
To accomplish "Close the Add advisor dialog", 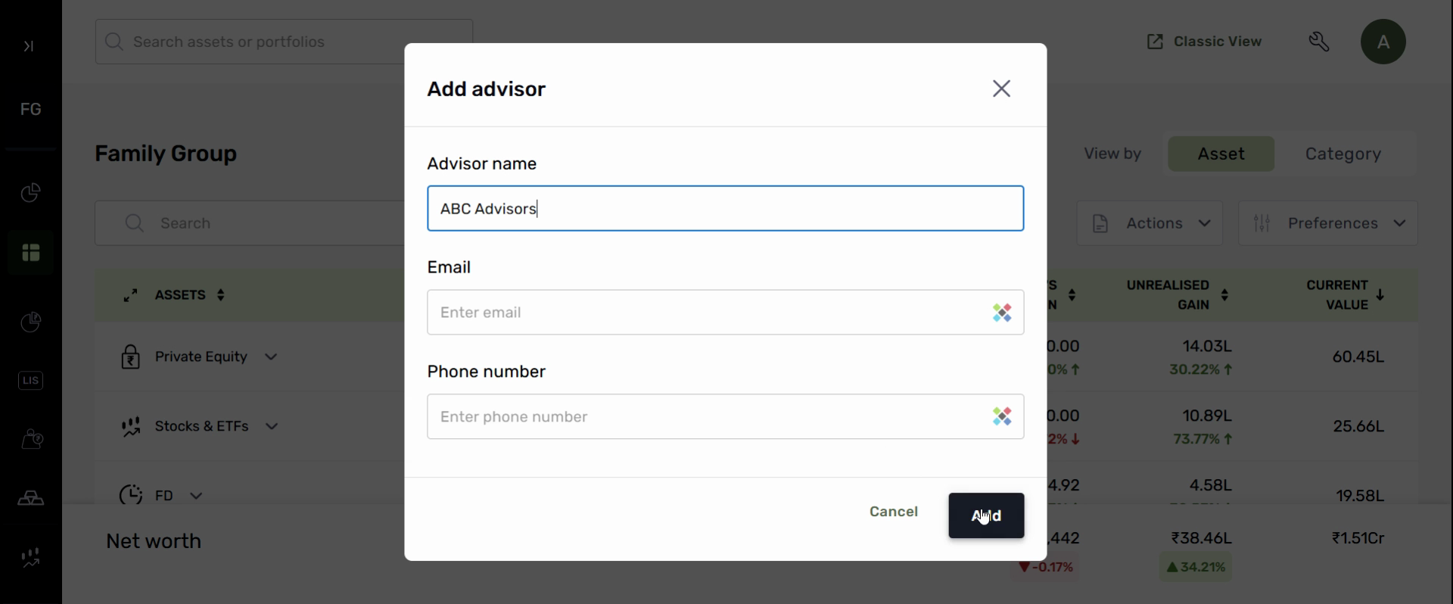I will pyautogui.click(x=1001, y=89).
